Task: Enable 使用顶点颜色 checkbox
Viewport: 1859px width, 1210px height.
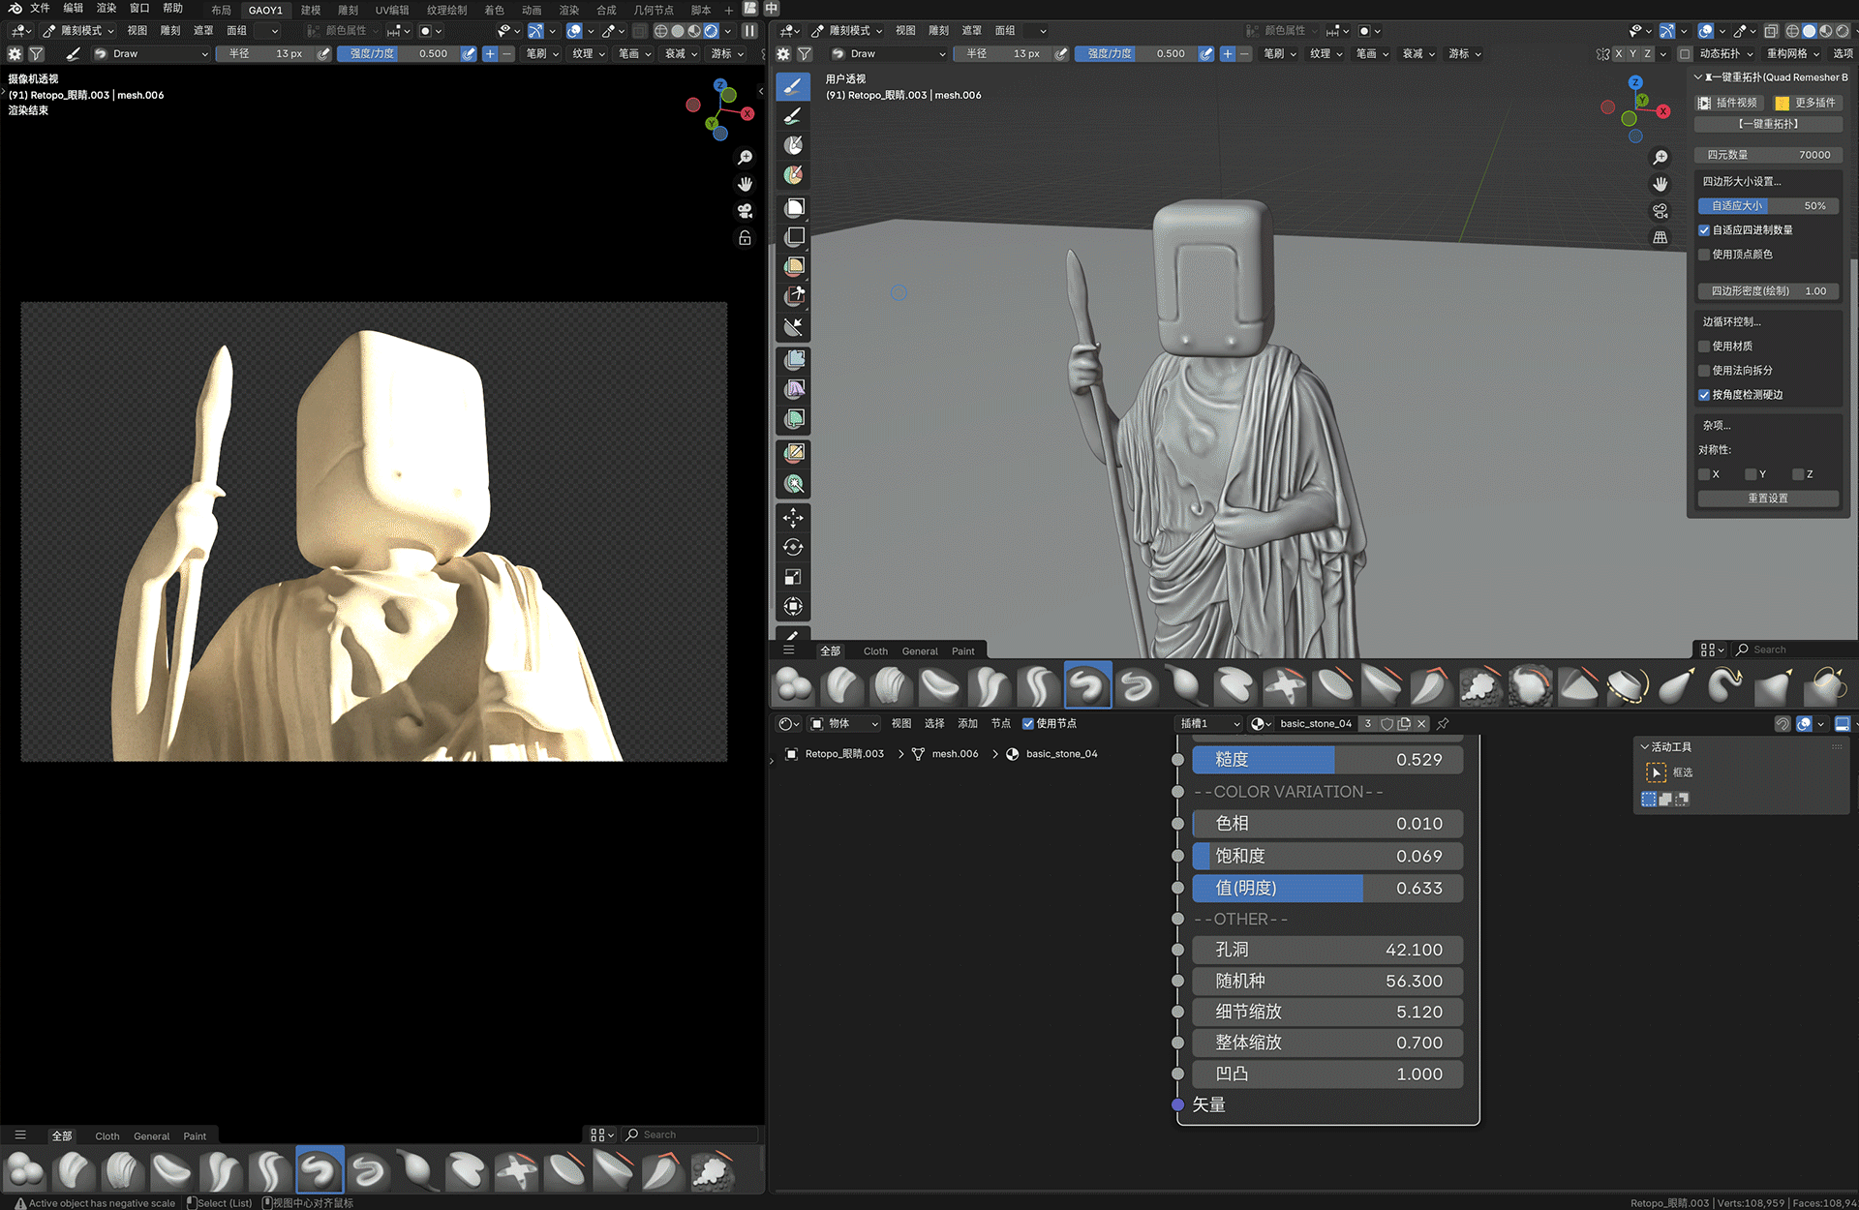Action: pyautogui.click(x=1704, y=255)
